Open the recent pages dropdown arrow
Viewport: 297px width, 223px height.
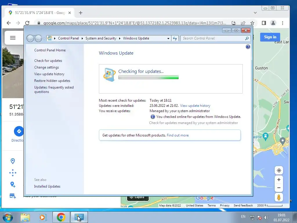click(44, 38)
